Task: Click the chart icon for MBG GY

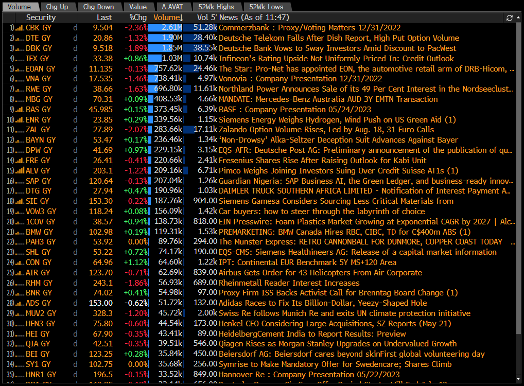Action: (20, 100)
